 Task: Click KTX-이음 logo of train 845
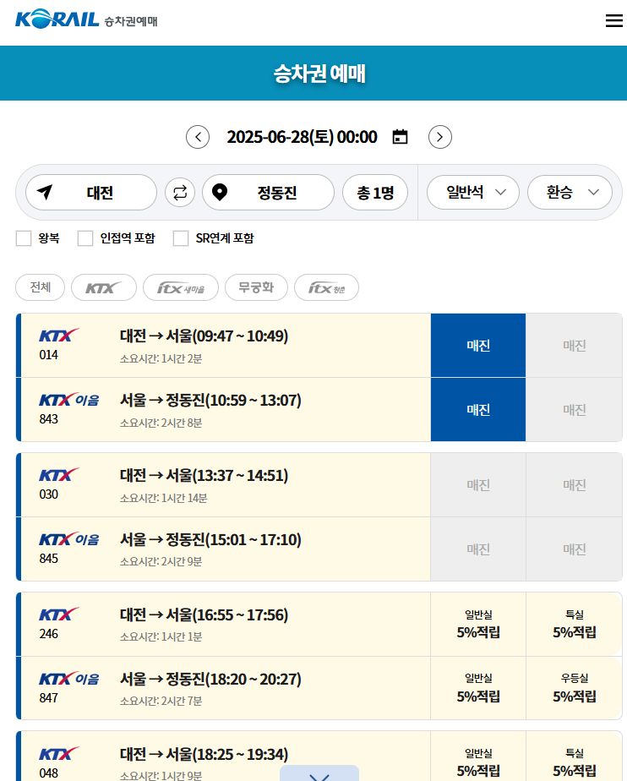click(68, 539)
